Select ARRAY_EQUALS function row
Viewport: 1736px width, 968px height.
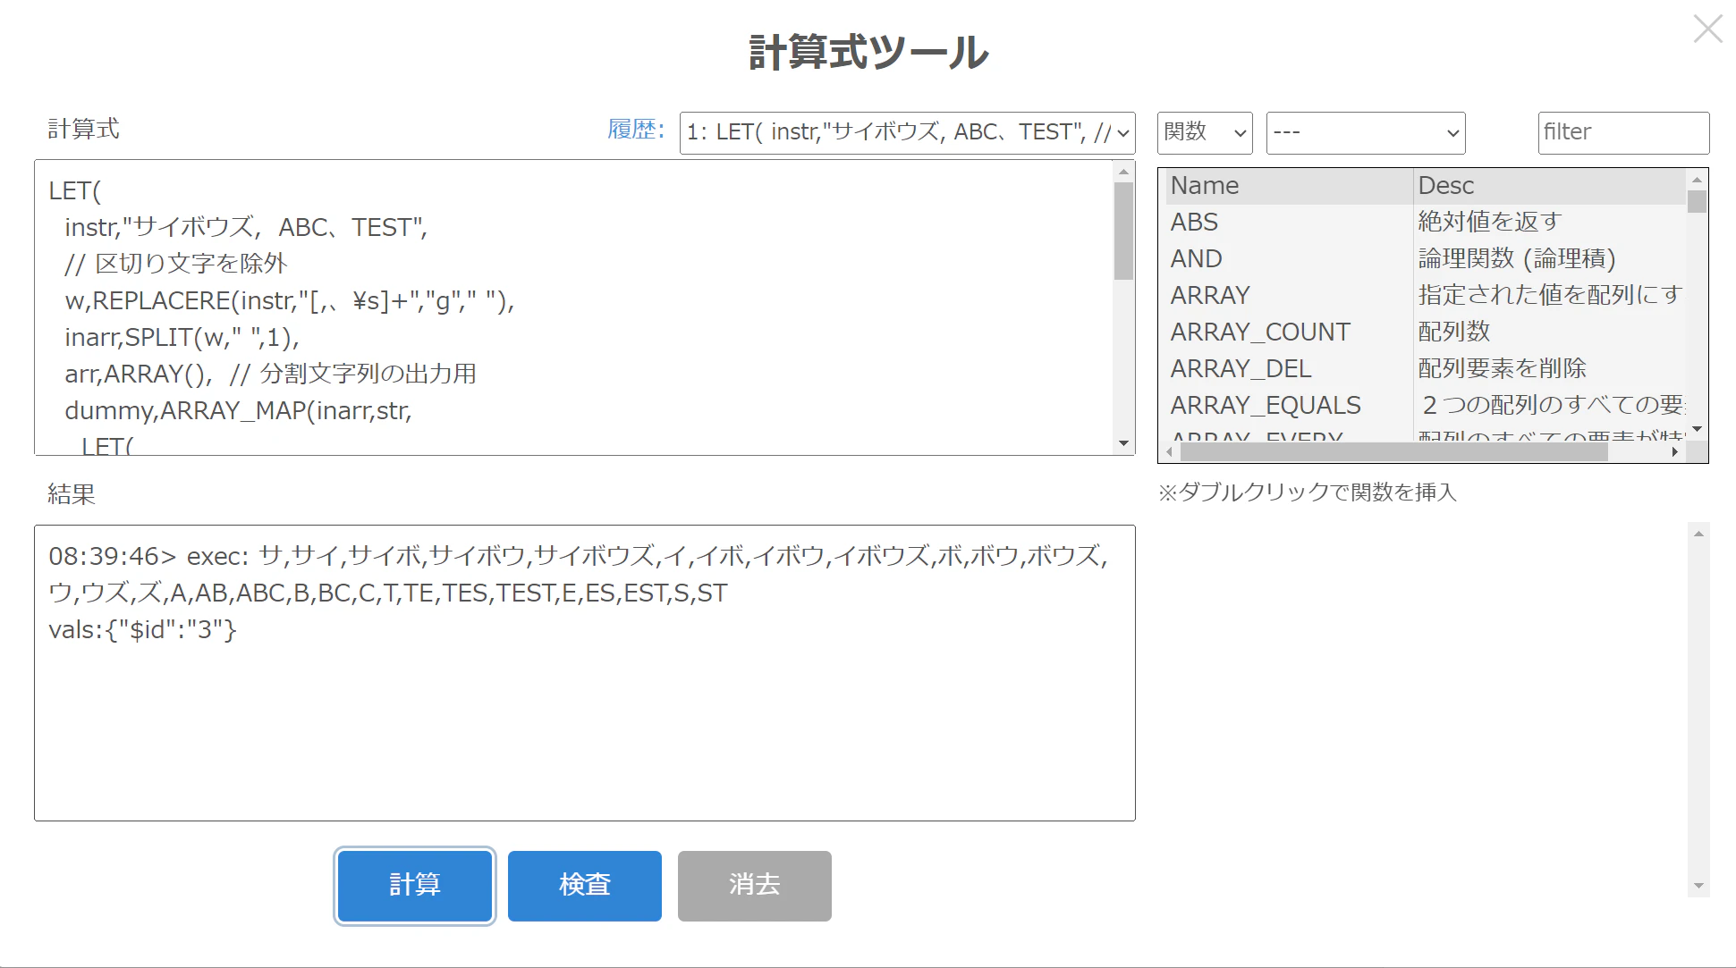click(x=1265, y=405)
